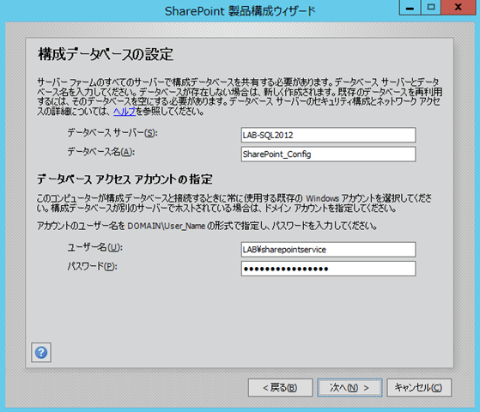Viewport: 480px width, 412px height.
Task: Select the パスワード input field
Action: (328, 269)
